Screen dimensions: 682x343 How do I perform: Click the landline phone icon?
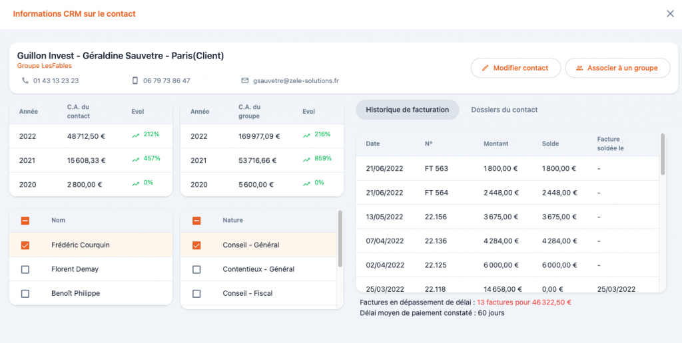(25, 80)
